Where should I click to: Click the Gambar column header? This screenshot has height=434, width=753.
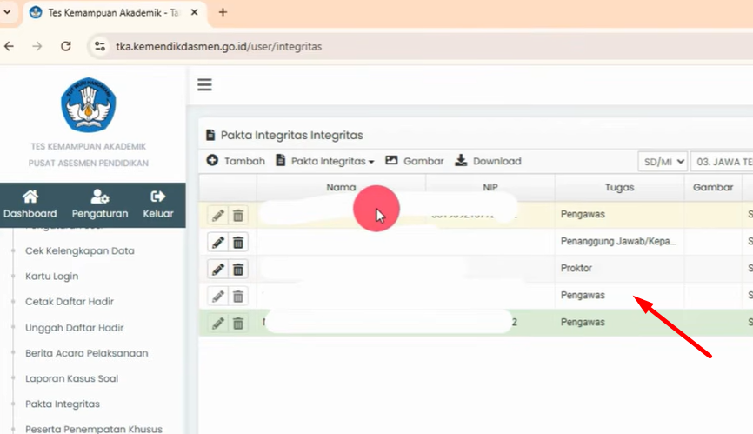click(x=713, y=187)
